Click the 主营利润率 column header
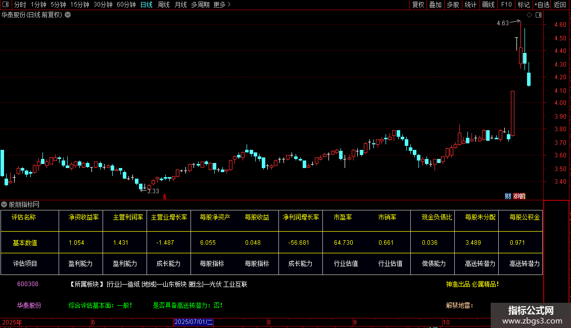 point(128,217)
